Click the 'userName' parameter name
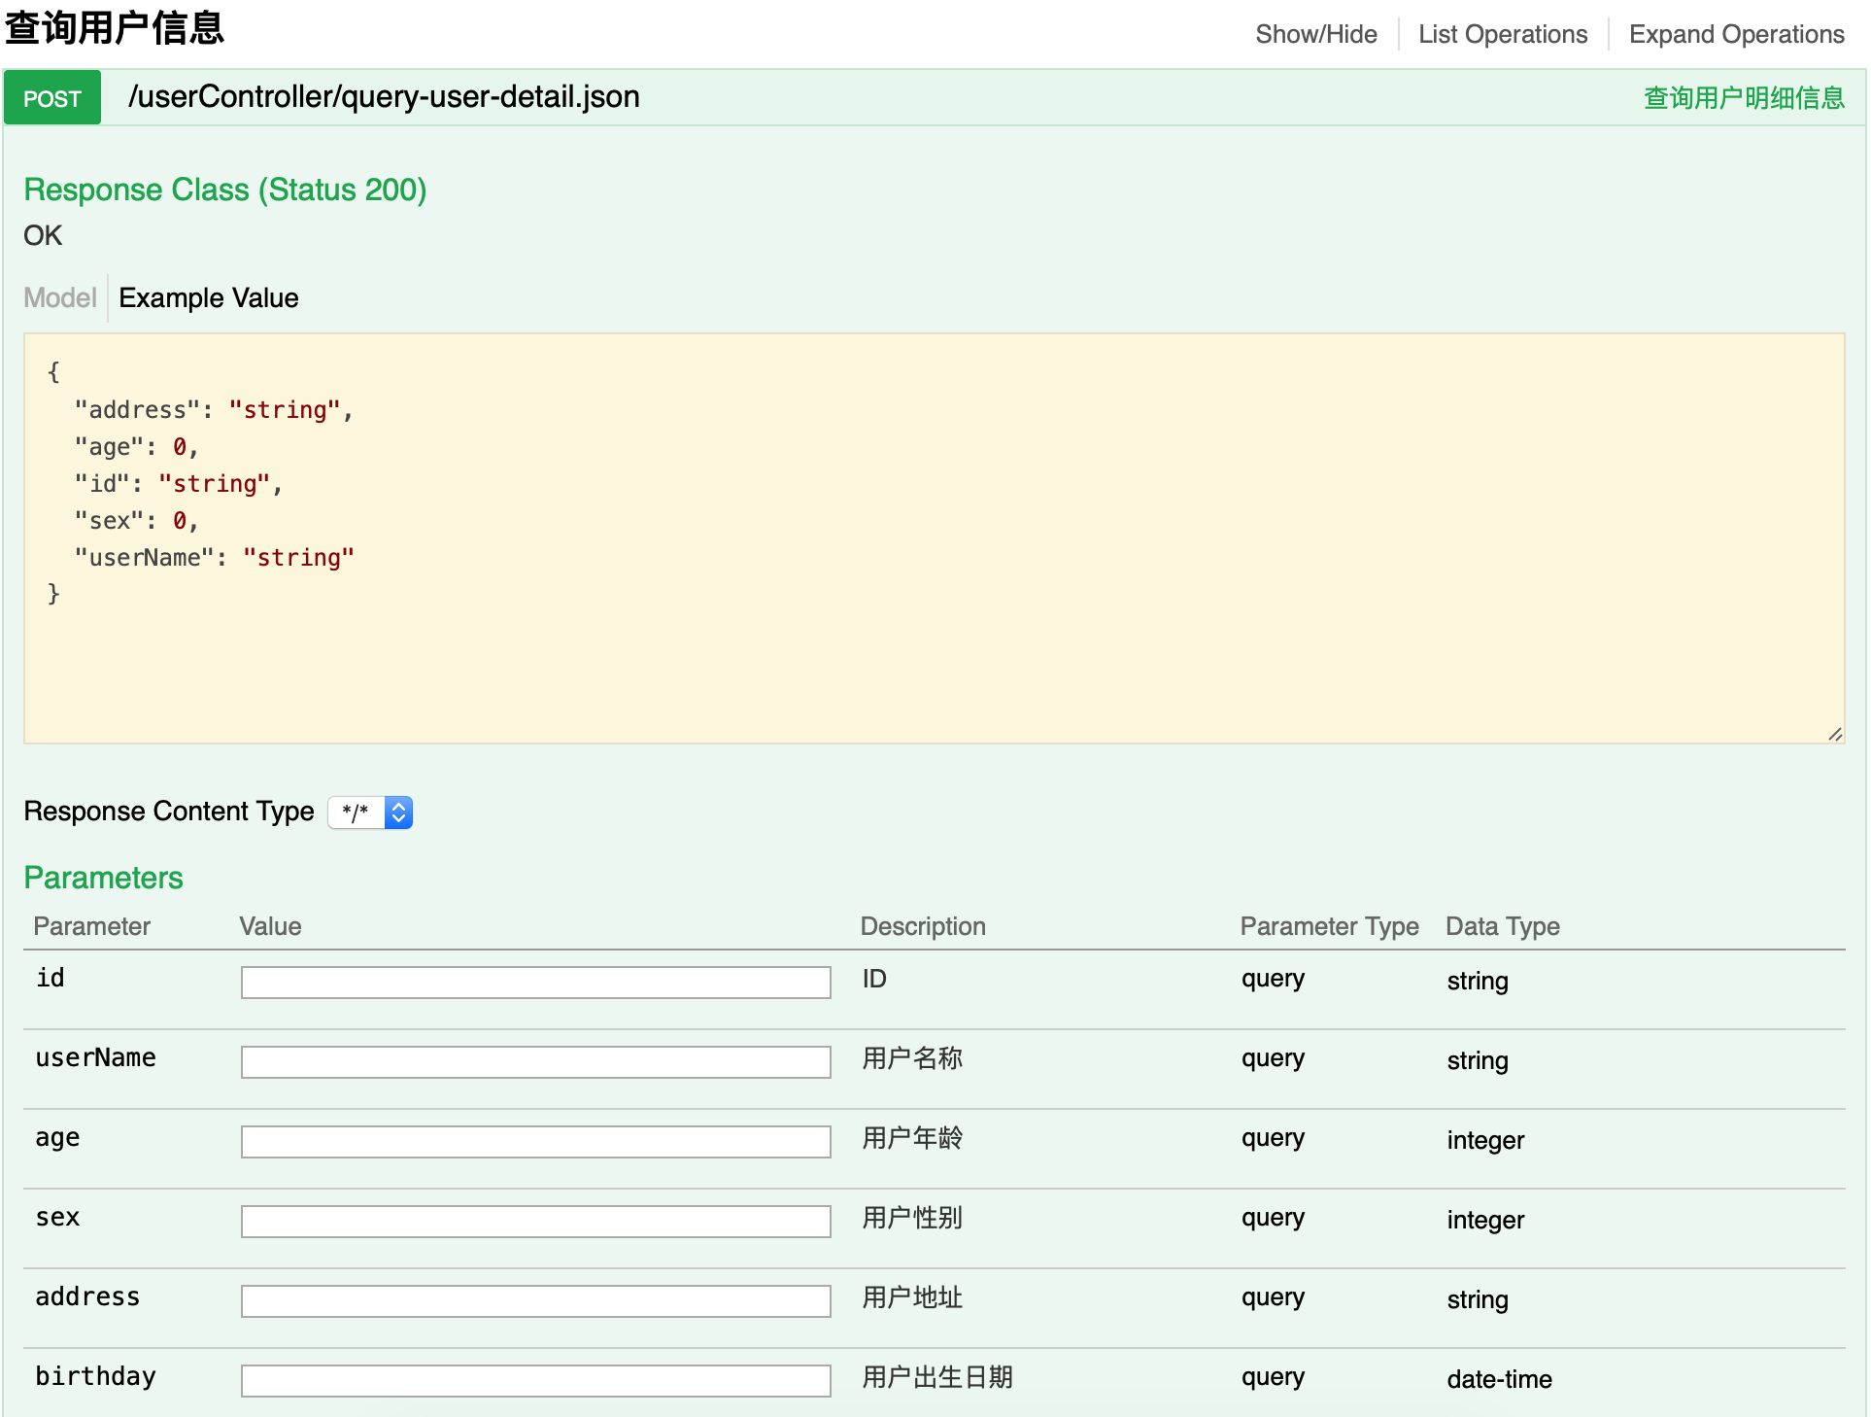Image resolution: width=1871 pixels, height=1417 pixels. coord(95,1057)
